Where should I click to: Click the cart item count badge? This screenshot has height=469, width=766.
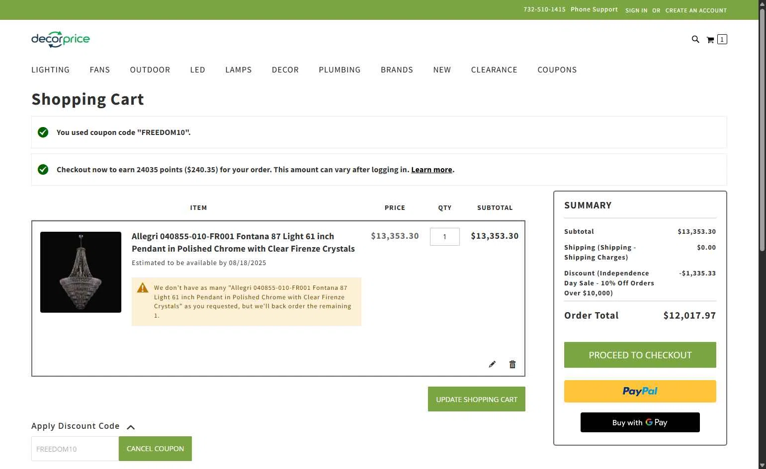(722, 39)
